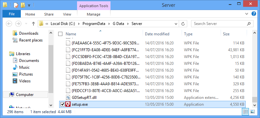Expand the arrow after ProgramData breadcrumb

[x=109, y=24]
